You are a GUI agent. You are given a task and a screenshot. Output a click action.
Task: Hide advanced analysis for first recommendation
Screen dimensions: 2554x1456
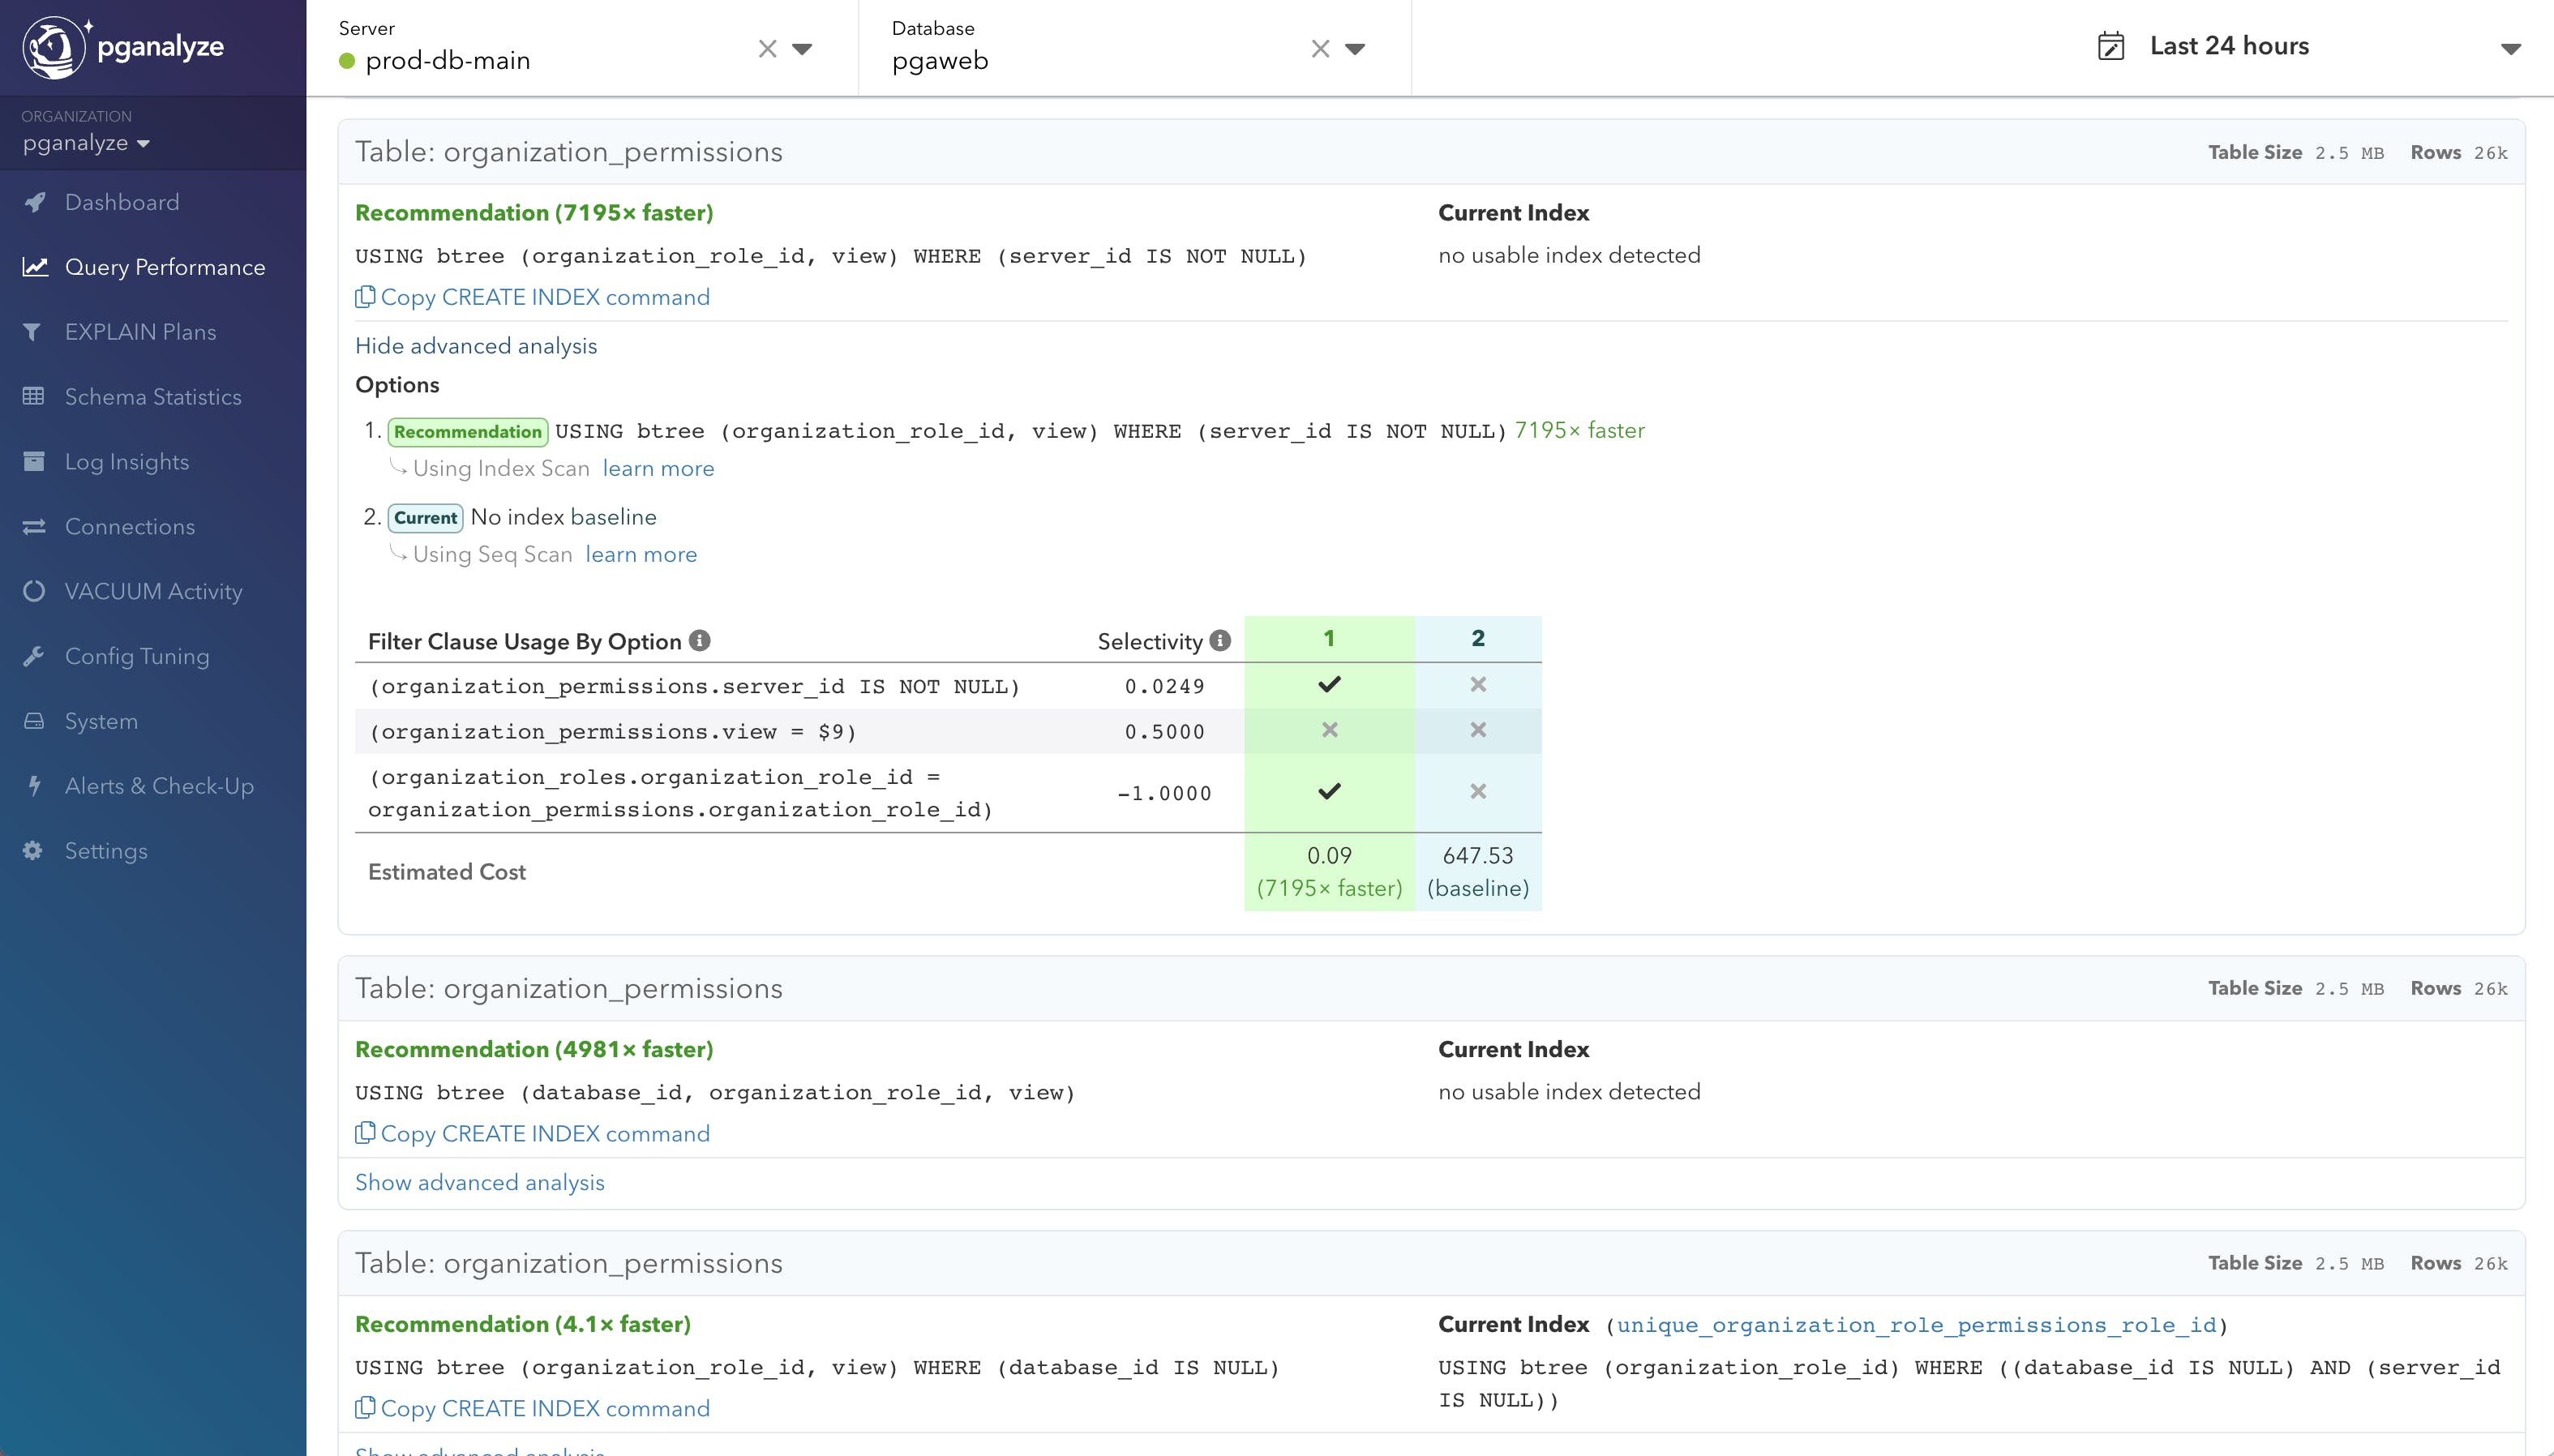coord(476,346)
